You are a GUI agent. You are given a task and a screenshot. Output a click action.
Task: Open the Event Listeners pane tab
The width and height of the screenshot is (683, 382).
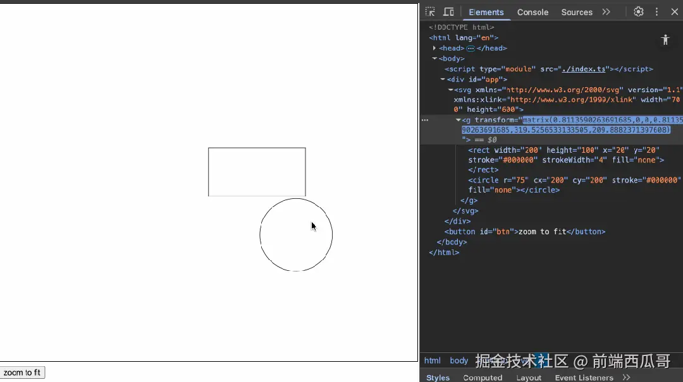[x=584, y=377]
